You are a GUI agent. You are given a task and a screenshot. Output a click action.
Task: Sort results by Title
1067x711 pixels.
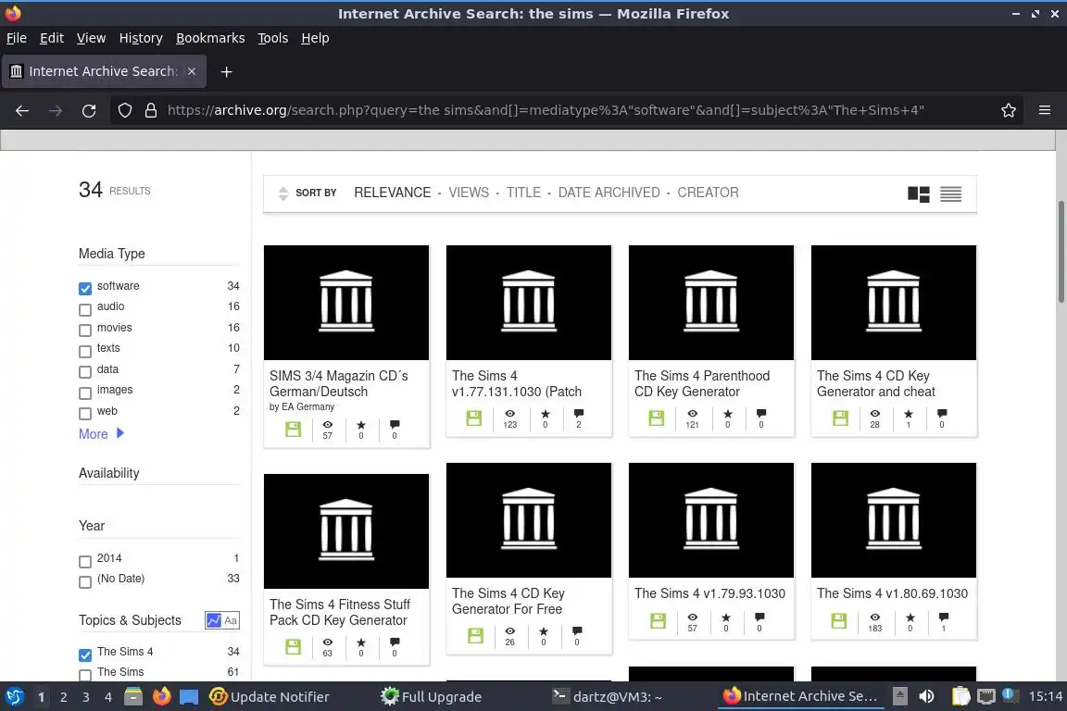(524, 193)
